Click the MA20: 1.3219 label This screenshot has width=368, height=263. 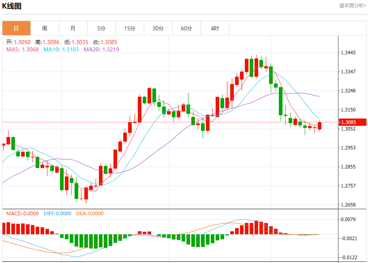tap(101, 49)
